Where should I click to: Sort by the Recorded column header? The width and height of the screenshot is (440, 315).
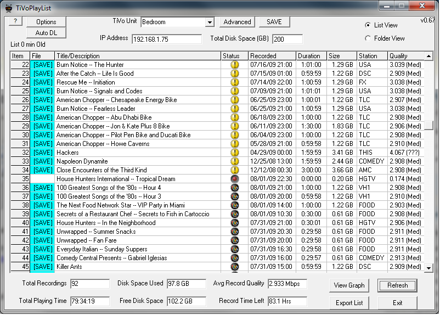coord(272,56)
